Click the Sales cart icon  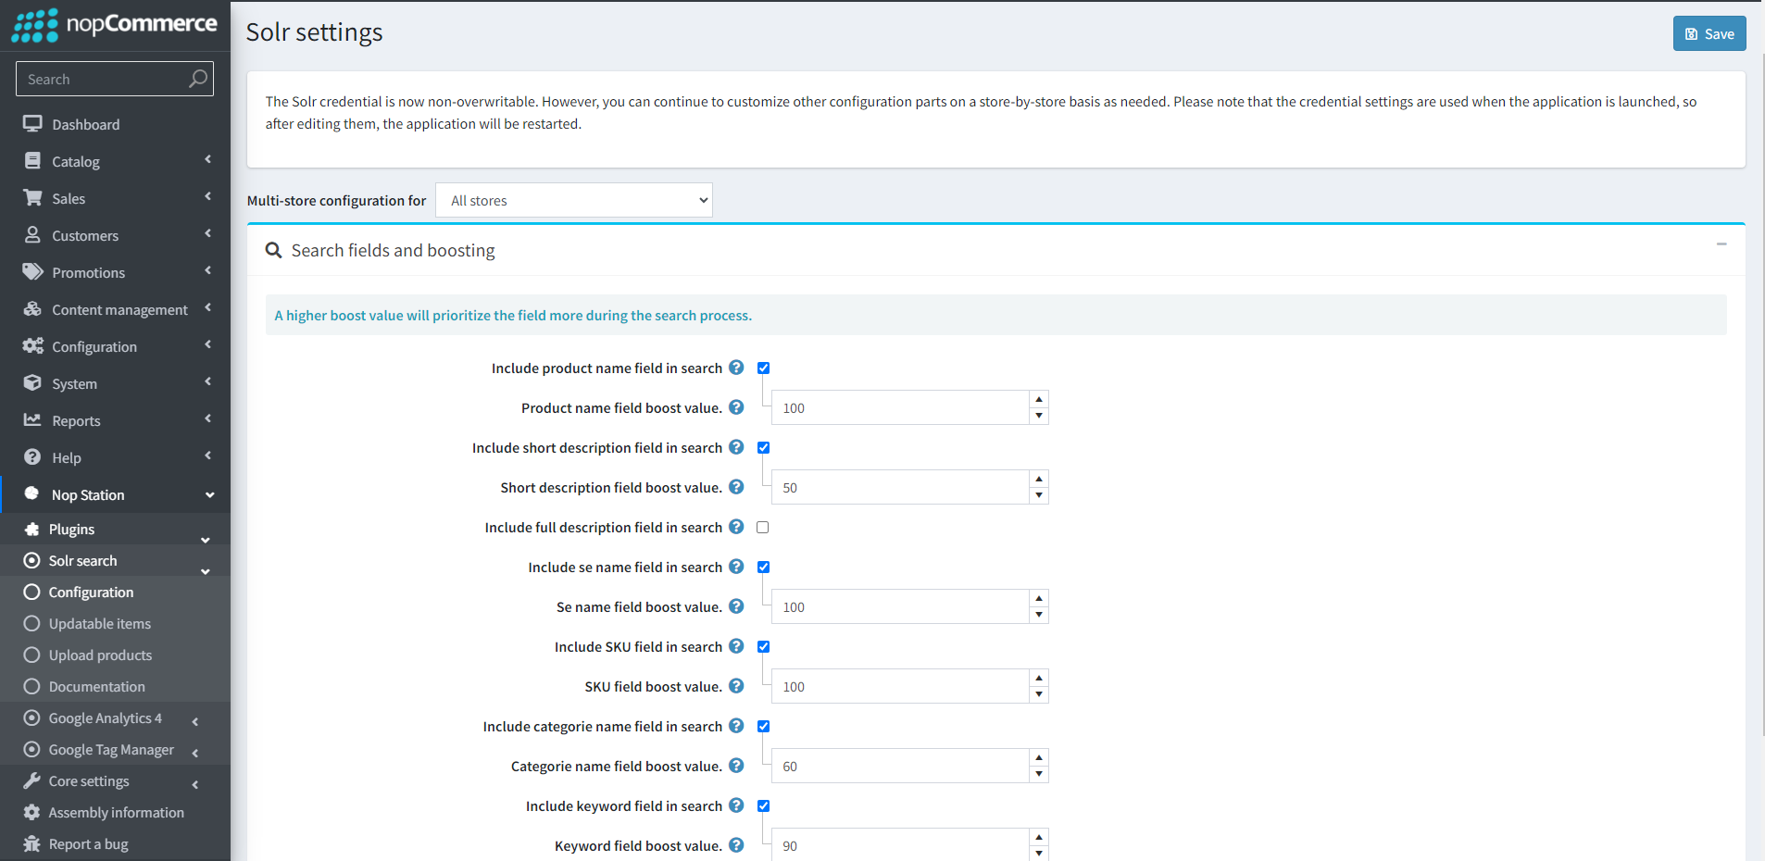(x=32, y=198)
